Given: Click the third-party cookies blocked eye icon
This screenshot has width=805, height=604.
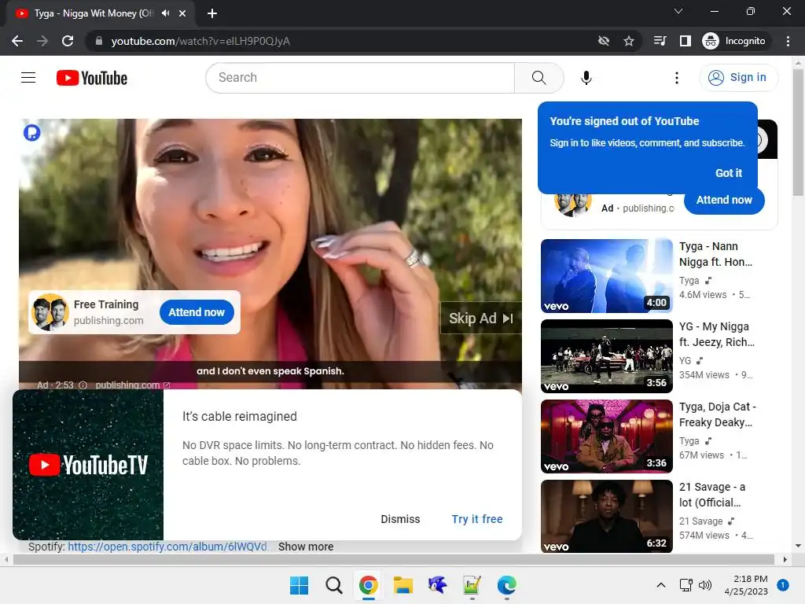Looking at the screenshot, I should coord(604,41).
